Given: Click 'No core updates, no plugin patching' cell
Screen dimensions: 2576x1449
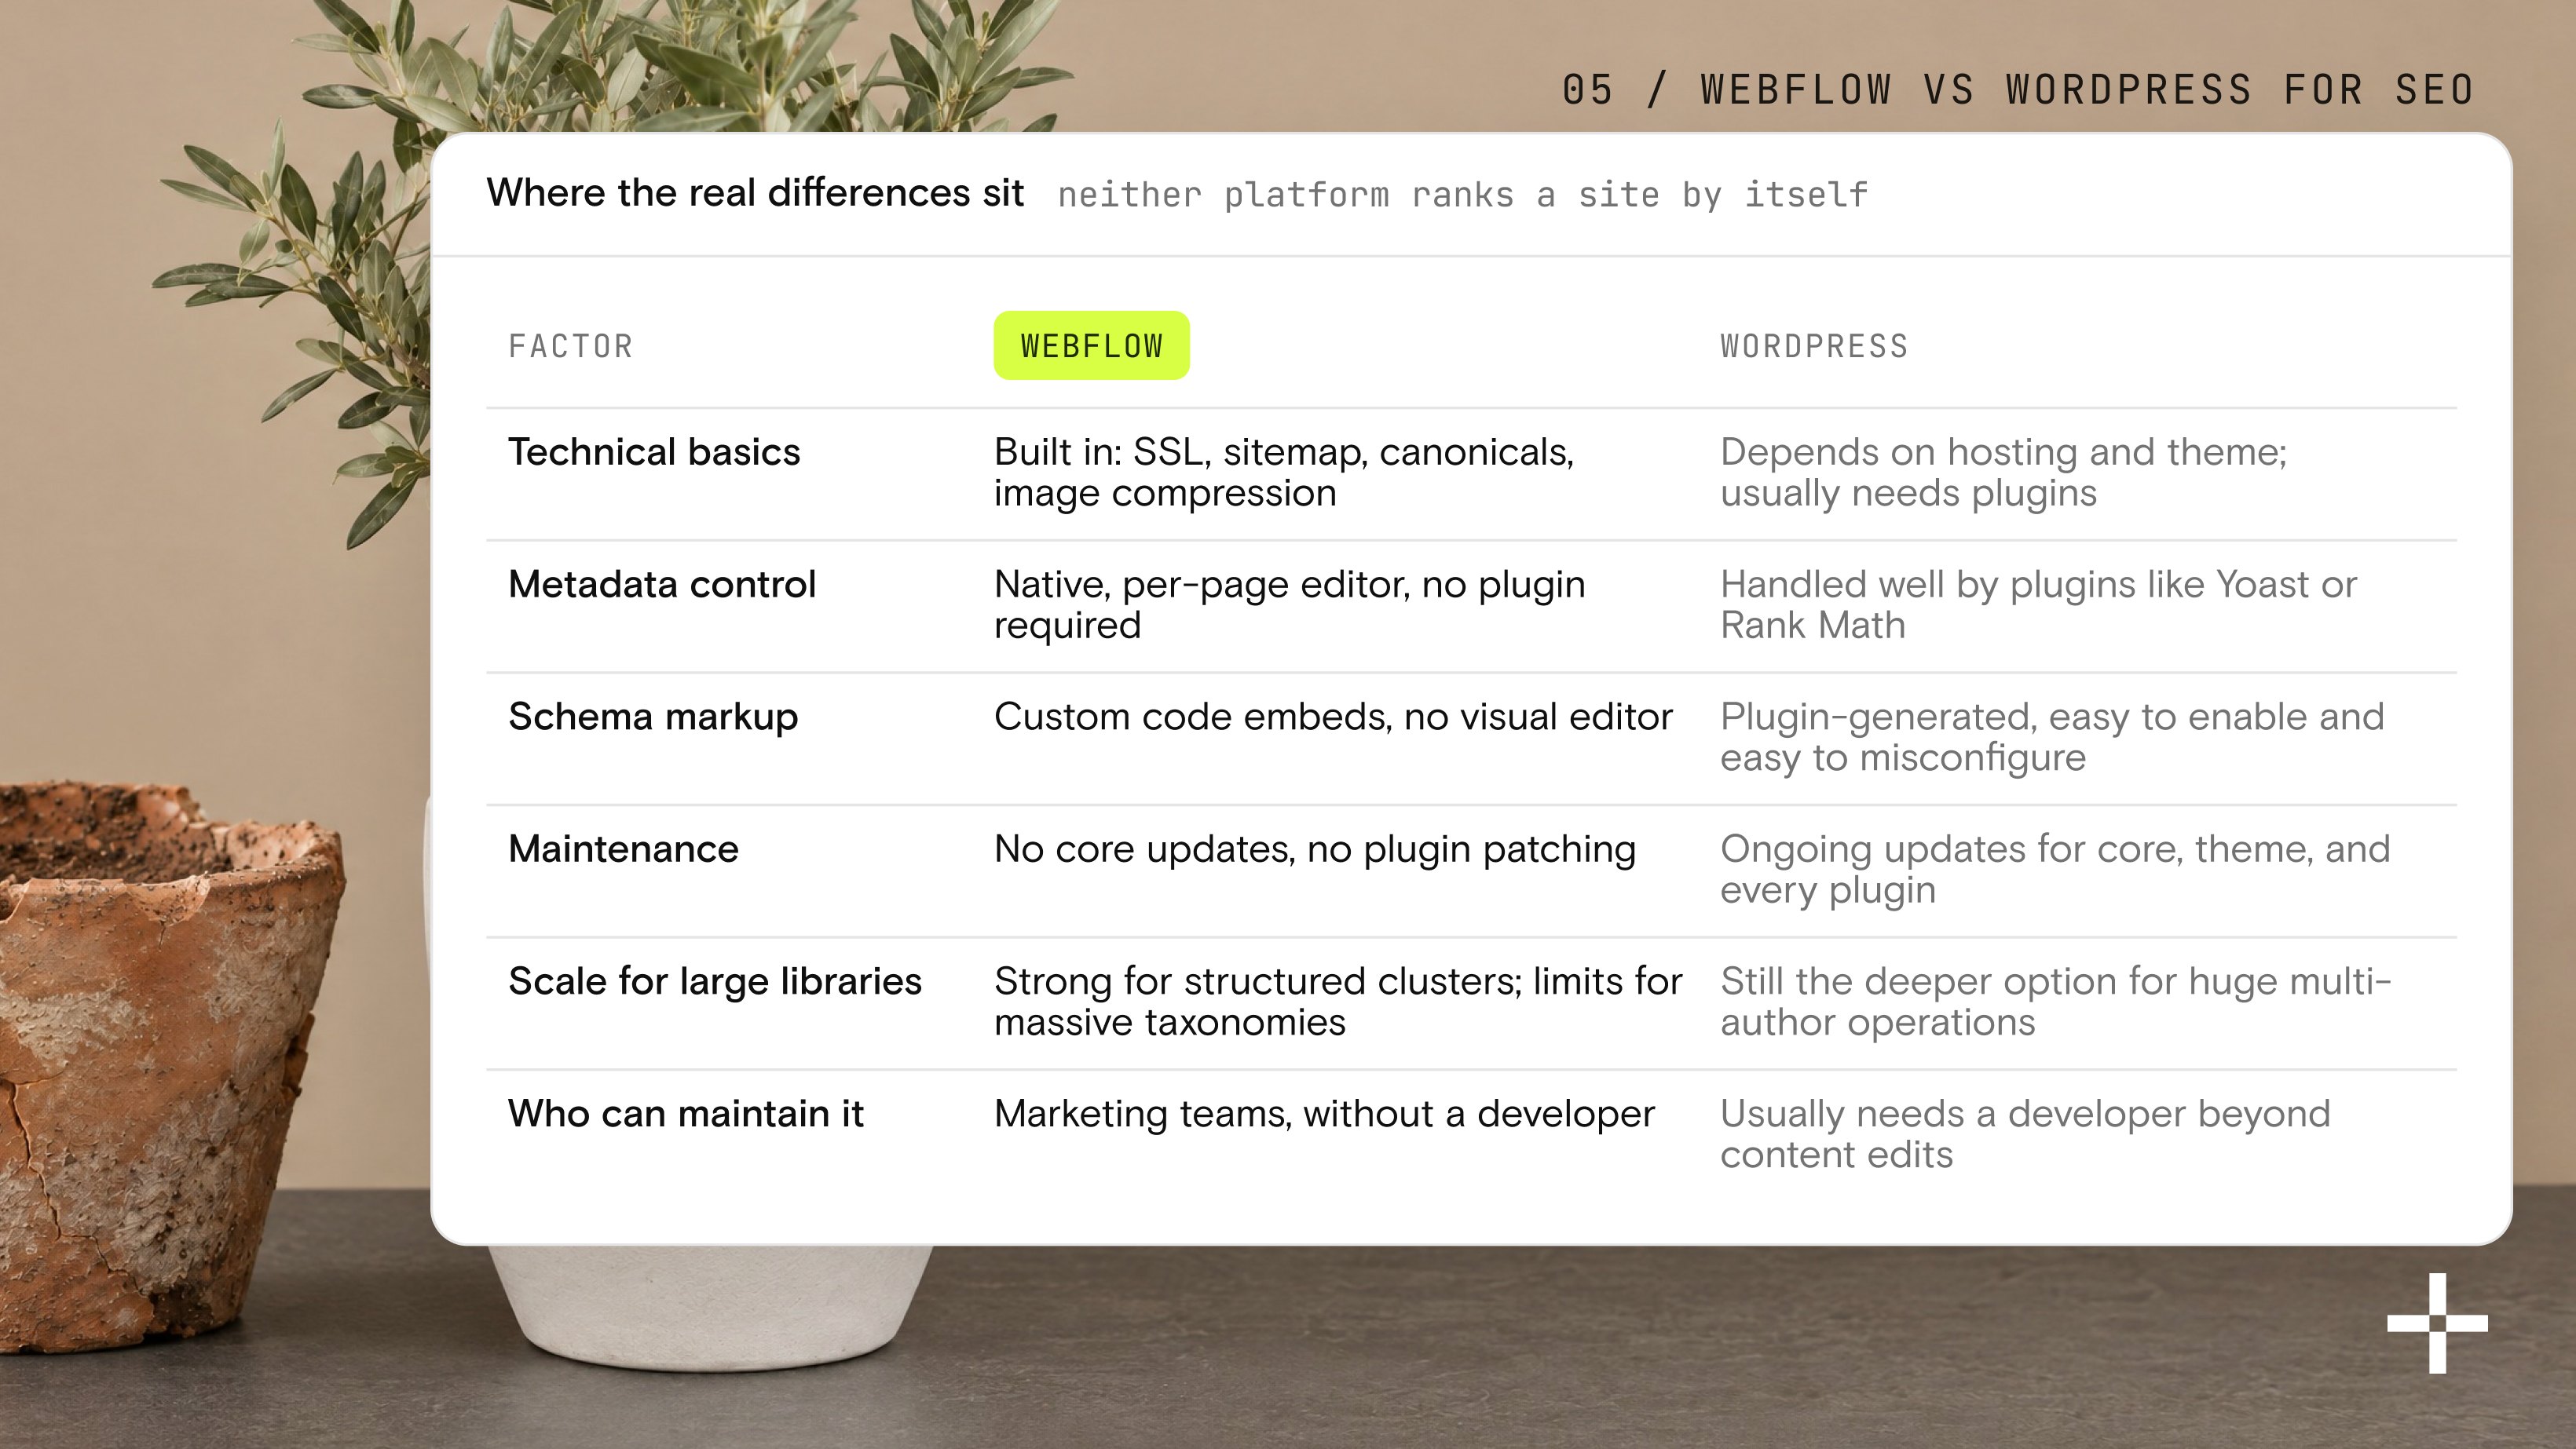Looking at the screenshot, I should (1315, 849).
